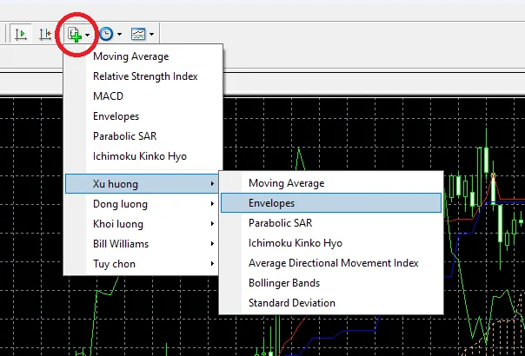
Task: Expand the Tuy chon submenu
Action: [143, 264]
